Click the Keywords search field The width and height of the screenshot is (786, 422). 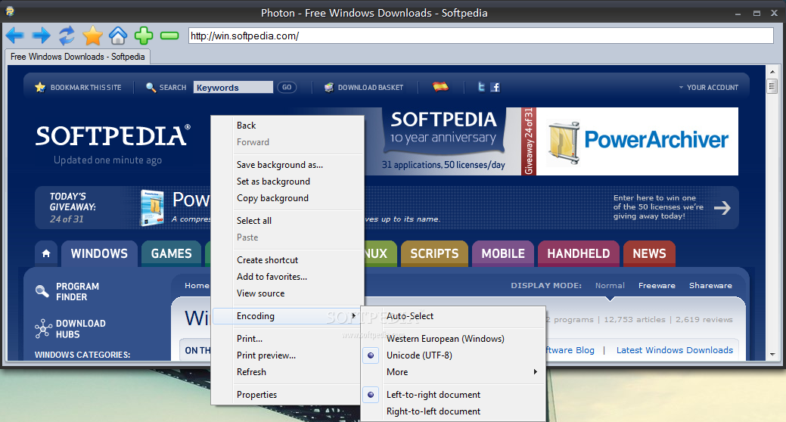click(233, 87)
